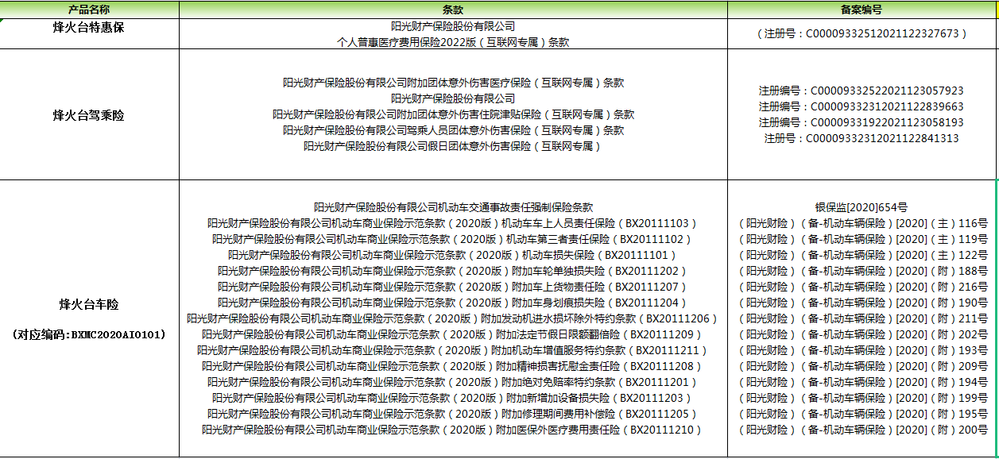This screenshot has height=459, width=999.
Task: Click the [2020]（附）200号 filing number
Action: click(x=862, y=430)
